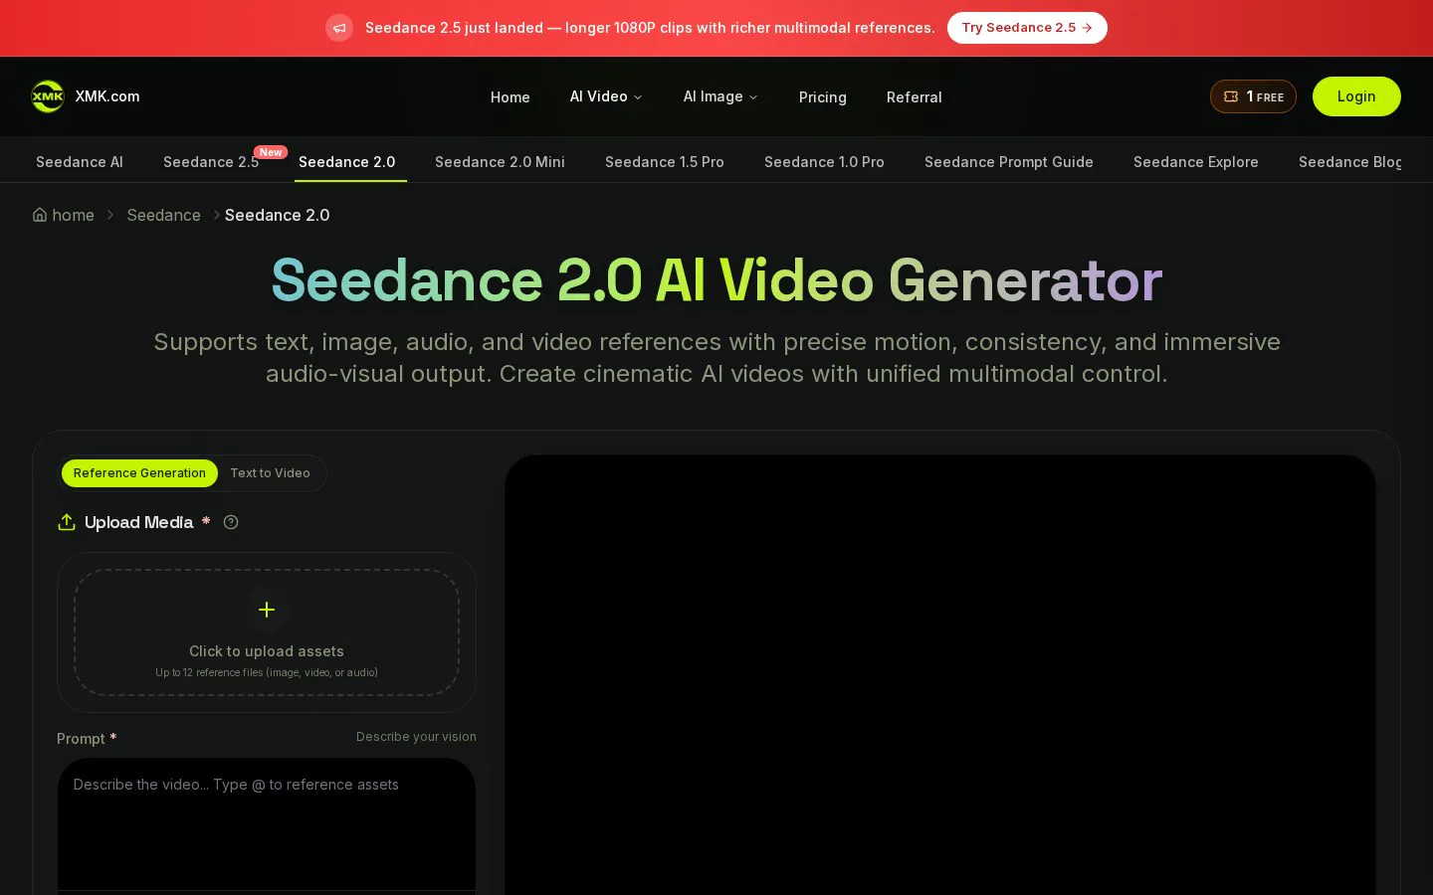This screenshot has height=895, width=1433.
Task: Expand the AI Image dropdown menu
Action: pyautogui.click(x=720, y=96)
